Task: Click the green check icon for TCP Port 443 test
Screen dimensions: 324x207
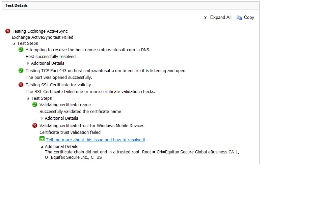Action: coord(21,70)
